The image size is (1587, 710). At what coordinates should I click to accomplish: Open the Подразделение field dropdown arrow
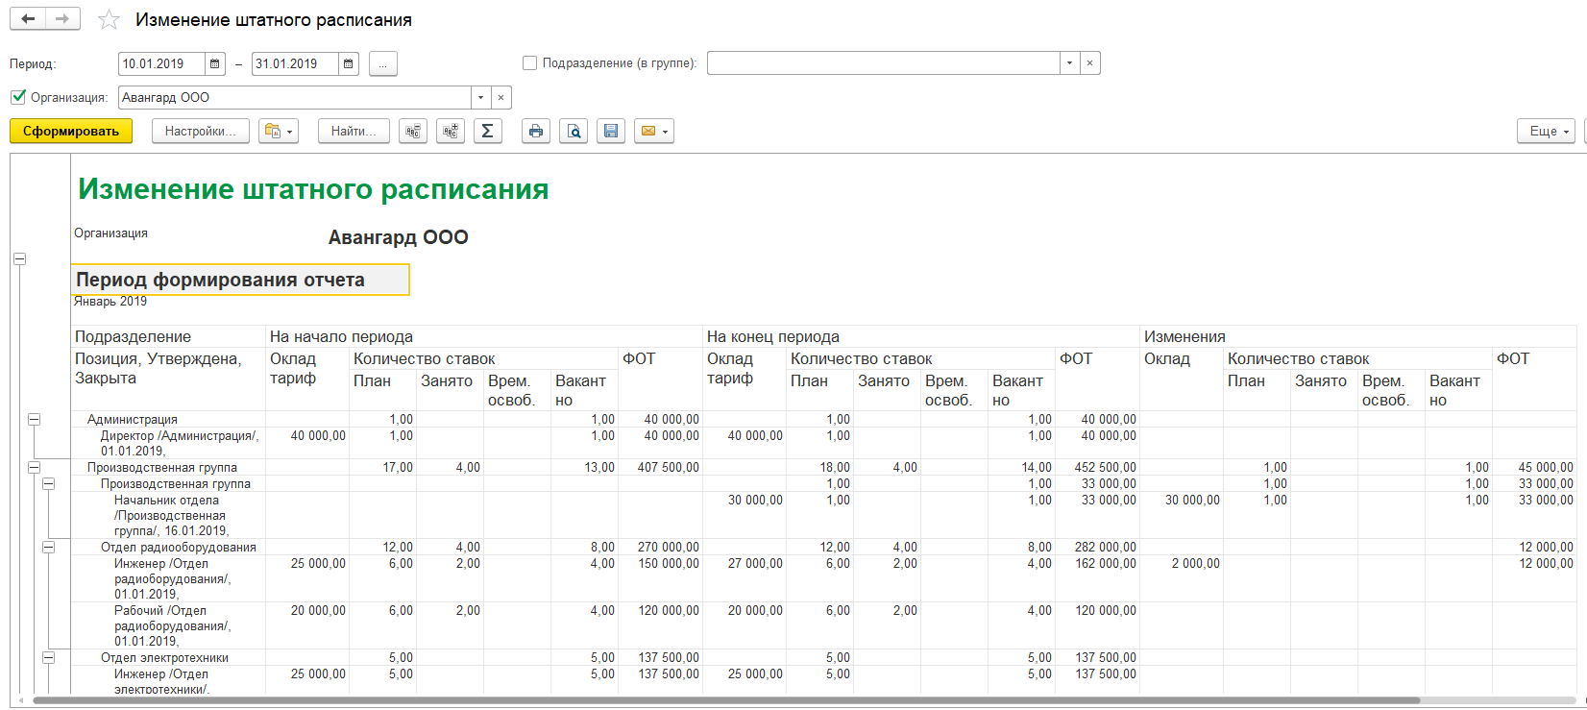tap(1069, 63)
